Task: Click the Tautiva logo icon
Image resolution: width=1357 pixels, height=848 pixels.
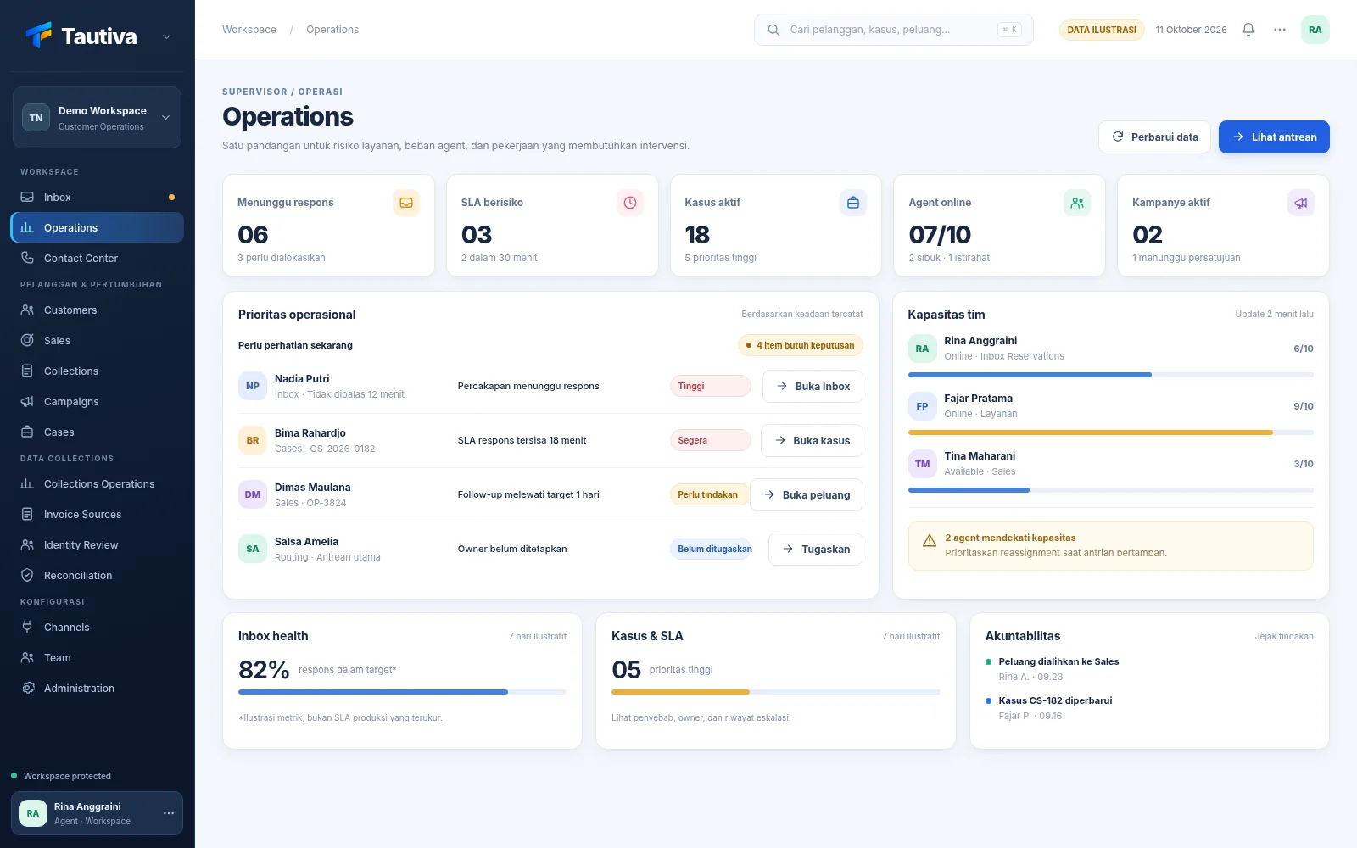Action: click(x=39, y=35)
